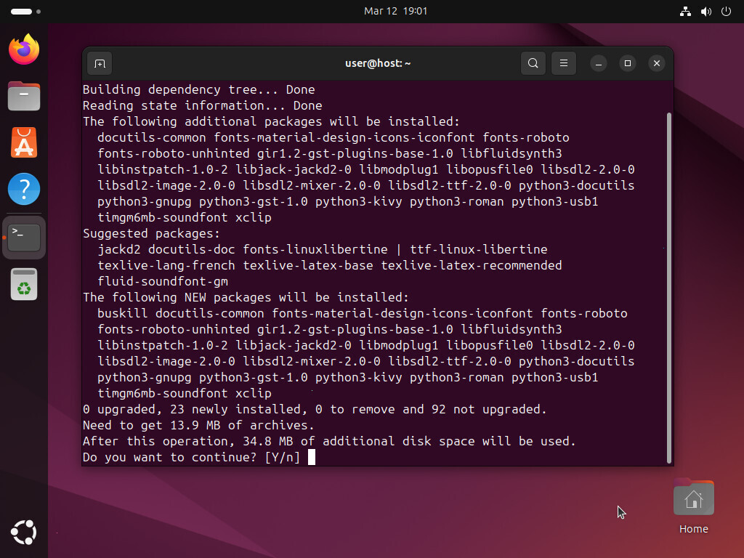Open the terminal hamburger menu
Image resolution: width=744 pixels, height=558 pixels.
(x=563, y=63)
